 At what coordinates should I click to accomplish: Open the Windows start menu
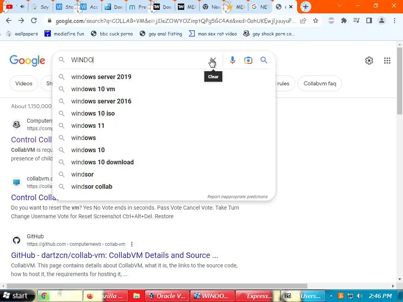[x=17, y=296]
